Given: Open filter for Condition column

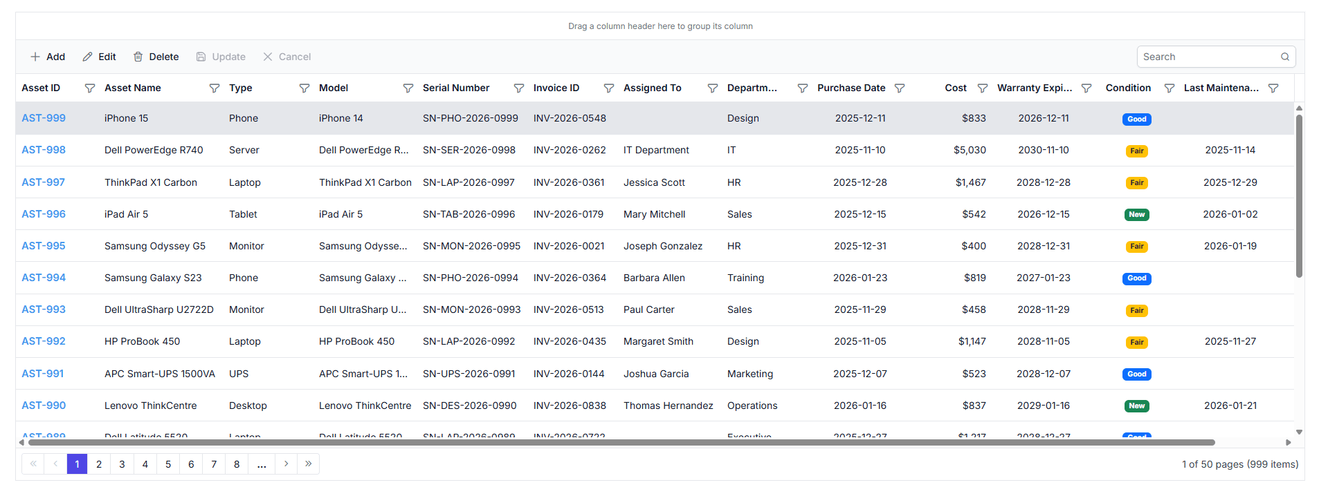Looking at the screenshot, I should 1170,88.
